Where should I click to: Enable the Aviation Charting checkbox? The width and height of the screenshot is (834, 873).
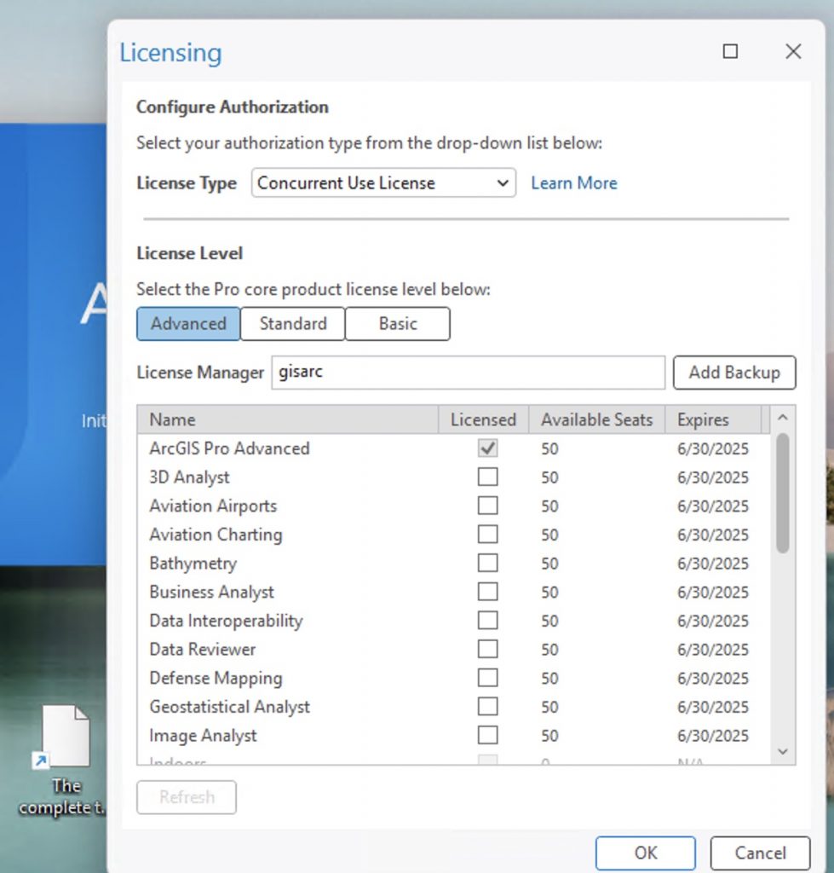point(488,534)
